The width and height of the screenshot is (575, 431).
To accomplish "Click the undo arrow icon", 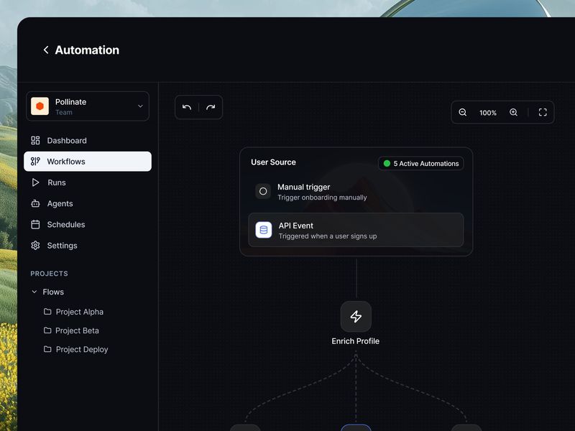I will pos(187,107).
